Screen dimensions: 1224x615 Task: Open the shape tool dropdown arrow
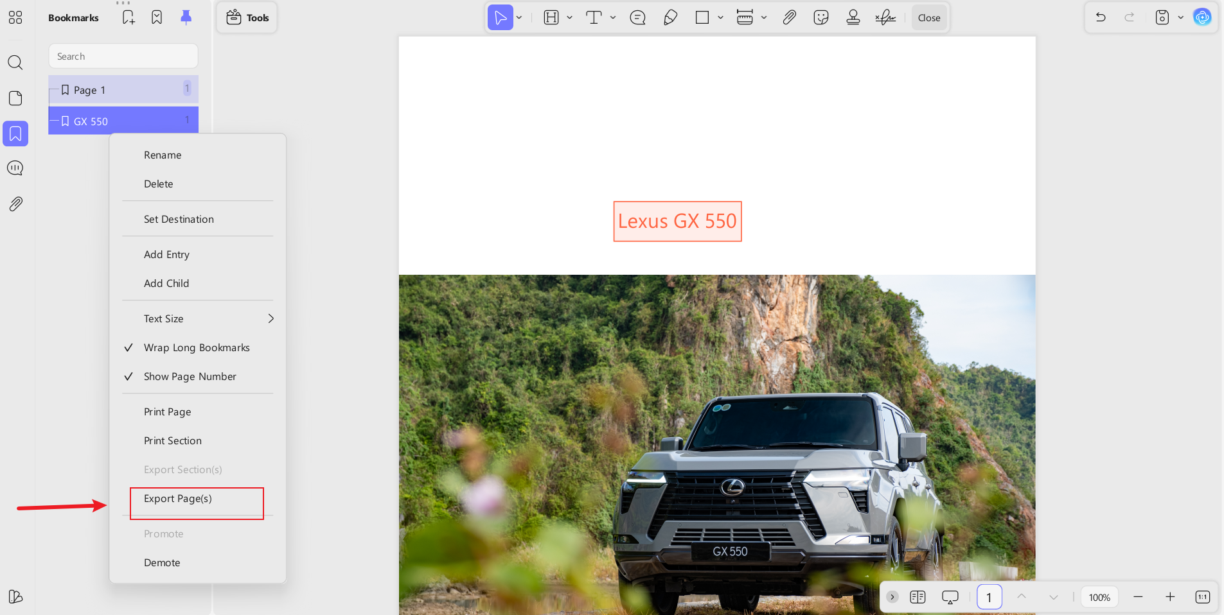click(x=720, y=17)
